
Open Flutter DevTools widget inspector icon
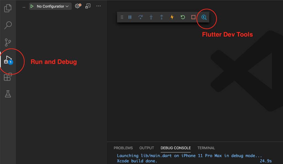(204, 17)
